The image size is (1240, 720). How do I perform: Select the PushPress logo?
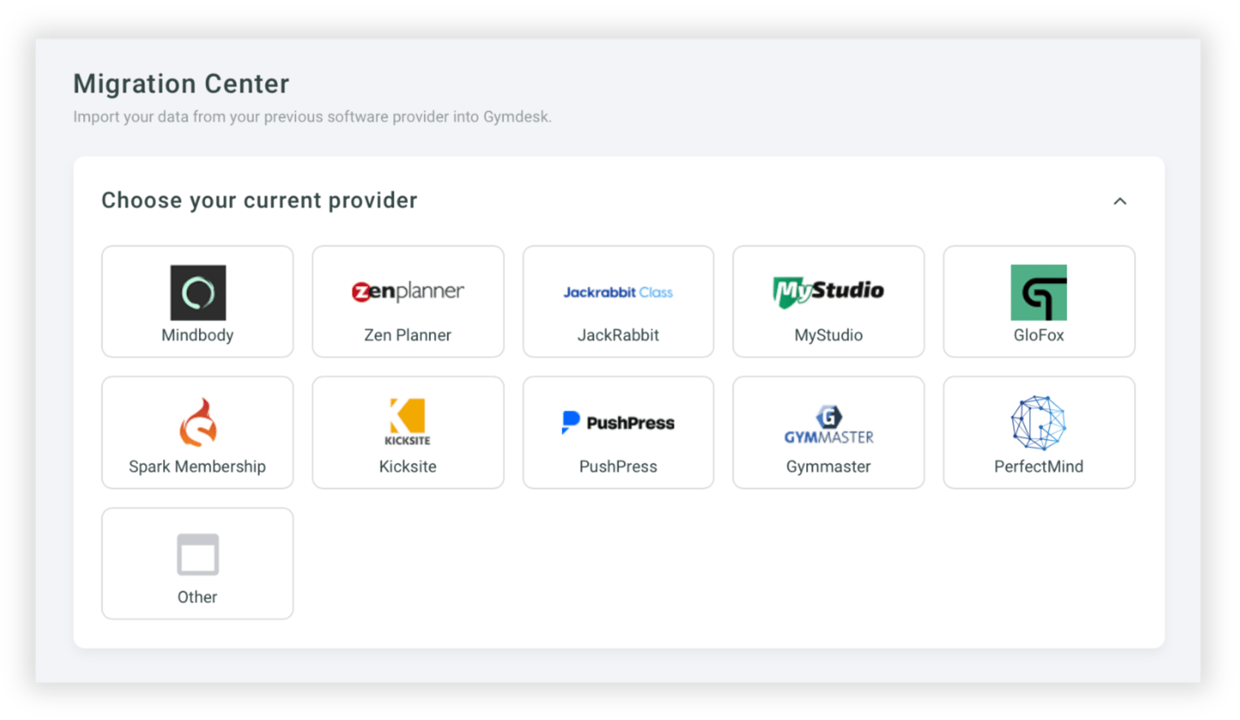coord(617,422)
